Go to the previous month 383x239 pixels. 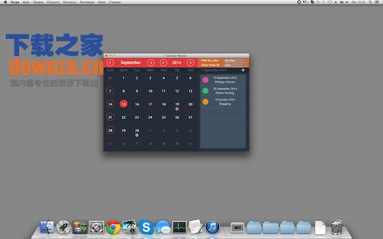110,62
